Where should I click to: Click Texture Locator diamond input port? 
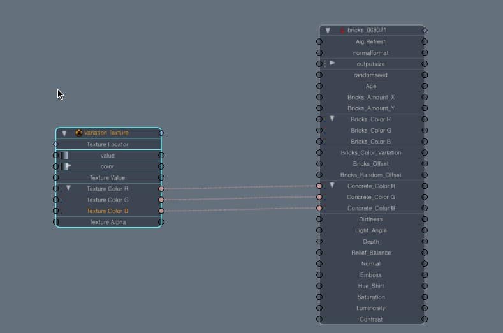click(x=55, y=144)
